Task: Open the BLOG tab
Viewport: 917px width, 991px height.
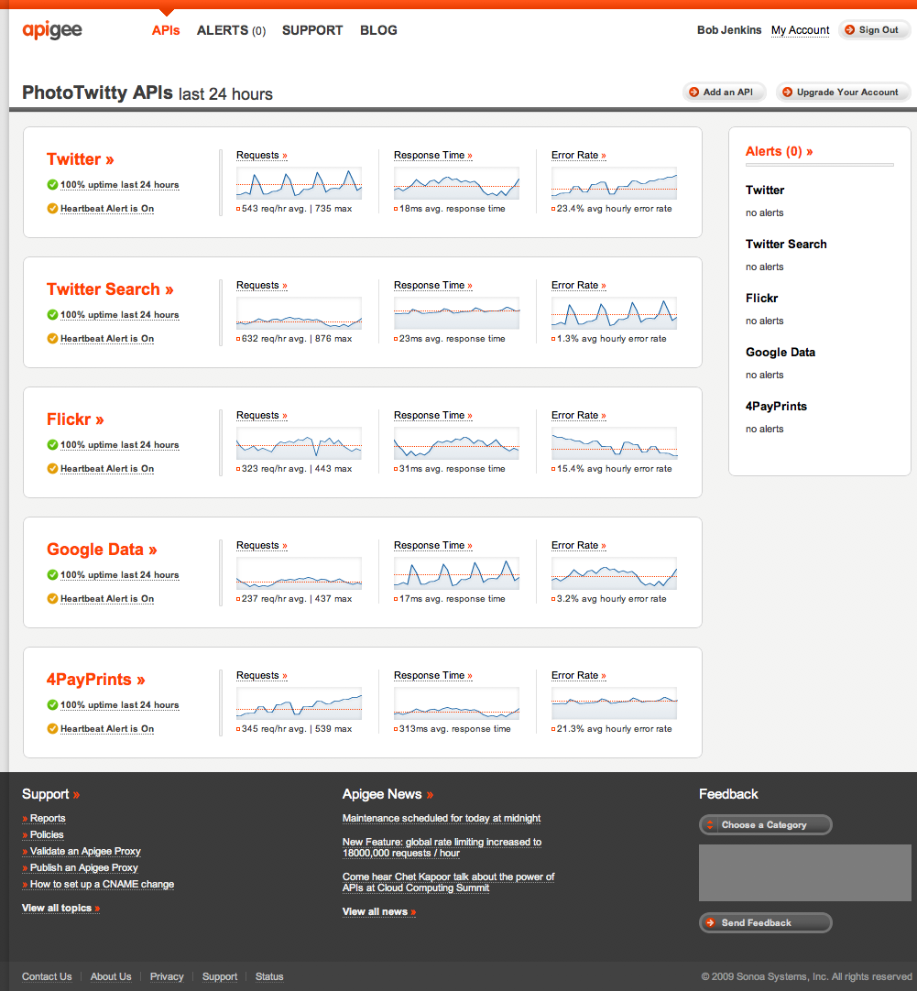Action: click(378, 30)
